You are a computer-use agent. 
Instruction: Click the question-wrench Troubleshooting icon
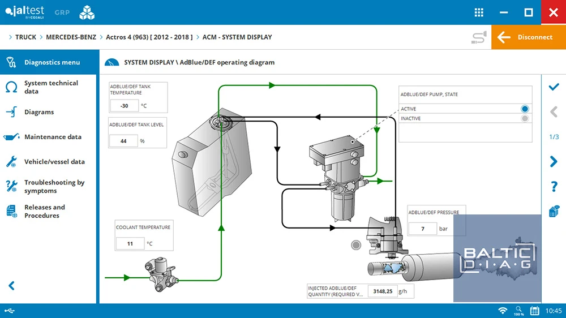pyautogui.click(x=11, y=186)
